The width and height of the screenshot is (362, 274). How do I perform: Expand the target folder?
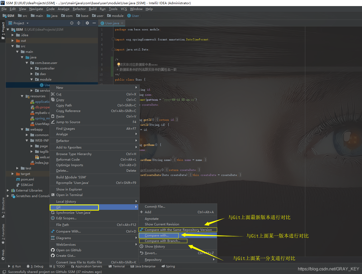13,174
